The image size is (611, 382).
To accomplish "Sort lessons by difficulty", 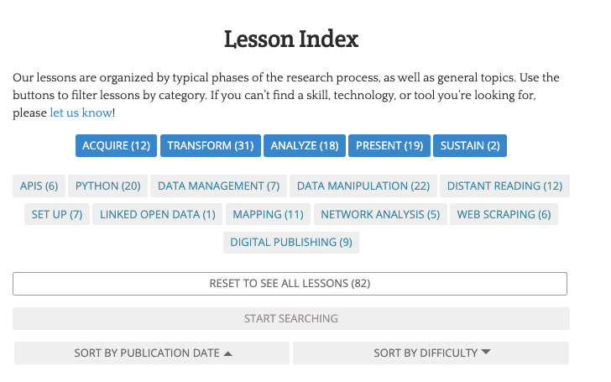I will pyautogui.click(x=431, y=353).
